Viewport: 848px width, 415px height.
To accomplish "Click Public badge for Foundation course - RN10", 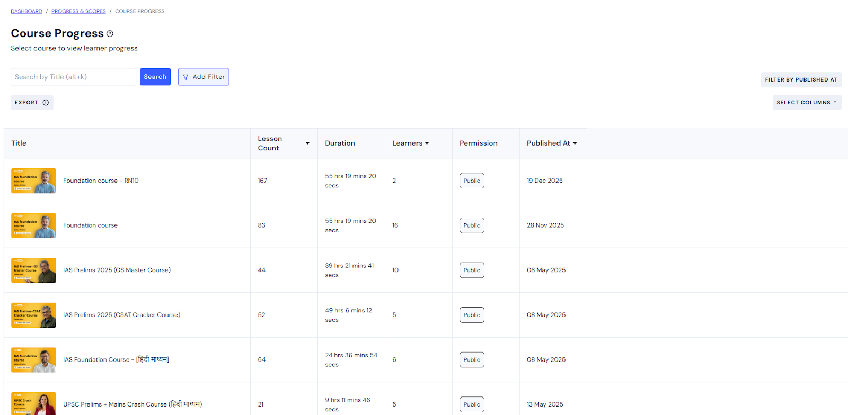I will [x=471, y=181].
